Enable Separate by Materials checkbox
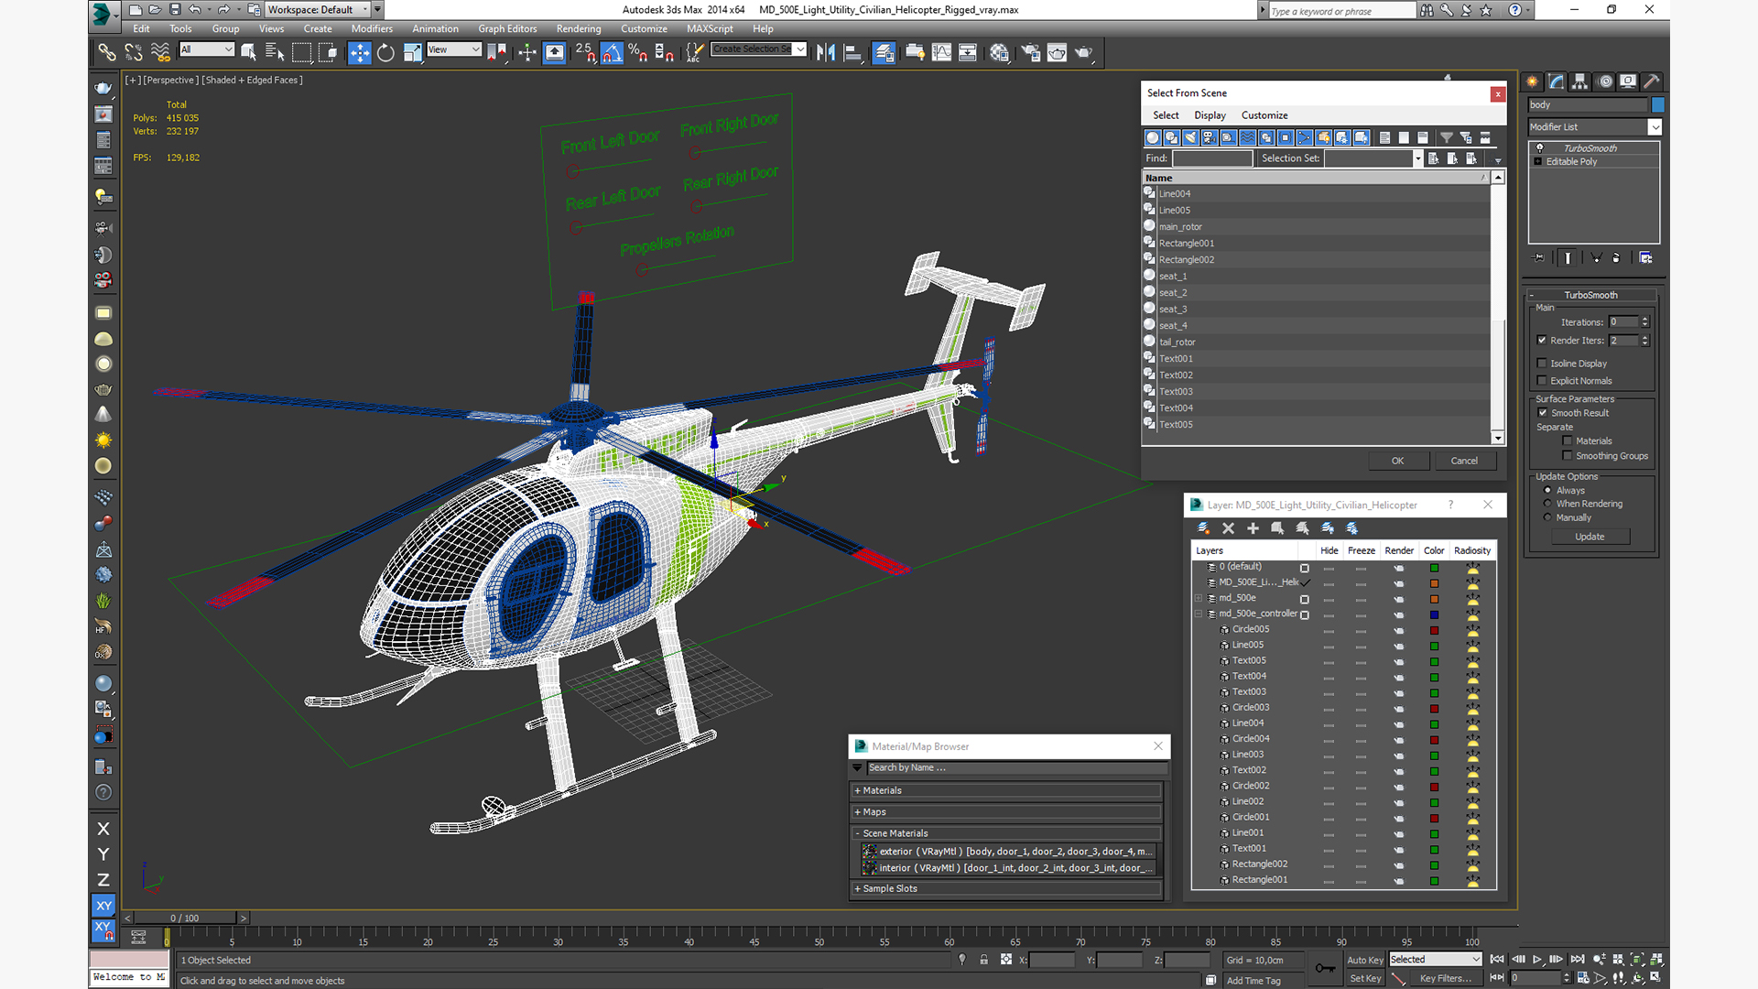The image size is (1758, 989). [1568, 441]
